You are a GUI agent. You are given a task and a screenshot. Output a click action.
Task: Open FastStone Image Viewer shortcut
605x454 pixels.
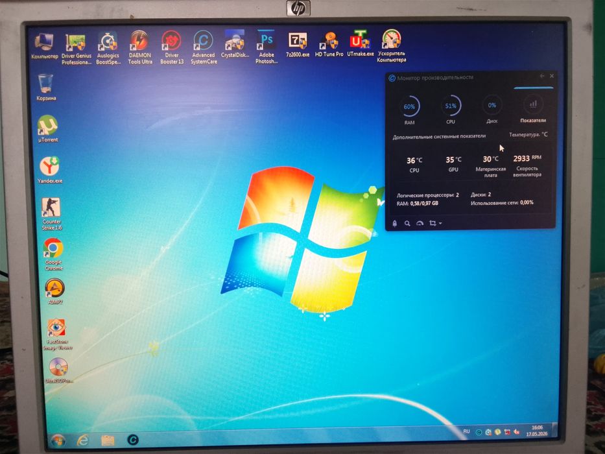tap(57, 334)
